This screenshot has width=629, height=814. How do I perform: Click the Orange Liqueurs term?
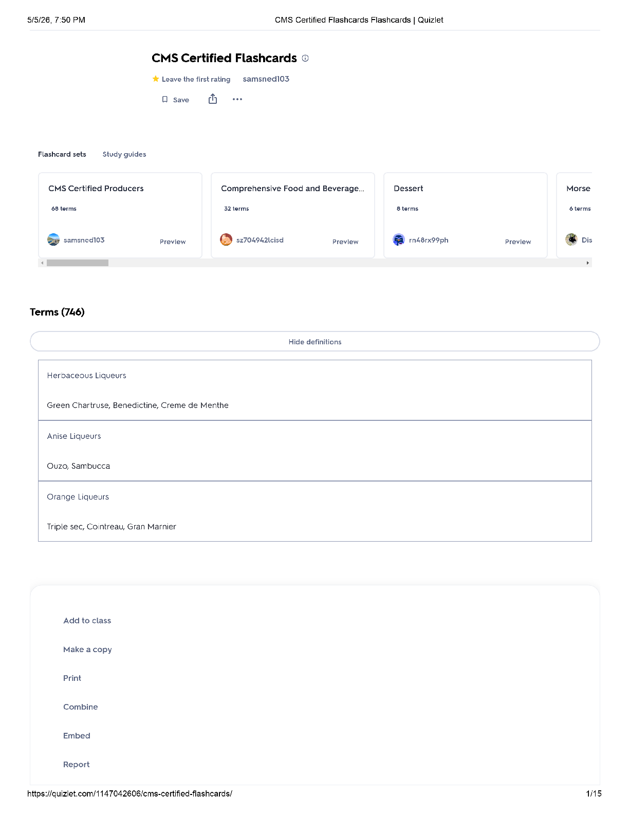click(78, 497)
